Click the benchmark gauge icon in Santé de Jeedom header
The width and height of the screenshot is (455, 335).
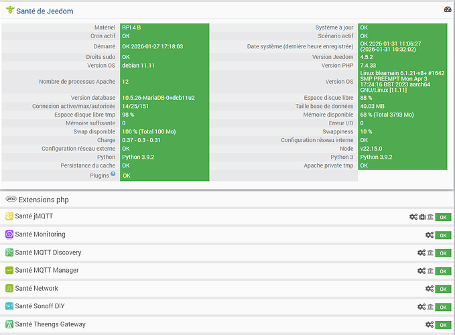tap(448, 10)
